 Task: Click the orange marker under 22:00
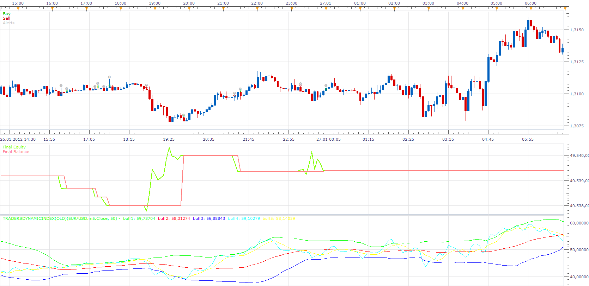(x=257, y=9)
